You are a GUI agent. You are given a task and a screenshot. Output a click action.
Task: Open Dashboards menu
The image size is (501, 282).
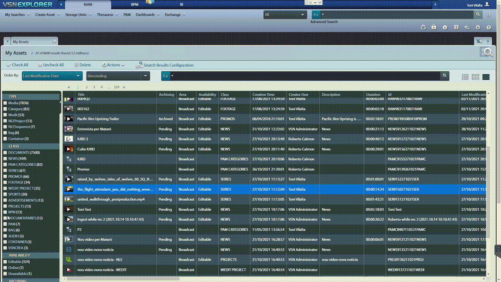point(148,14)
